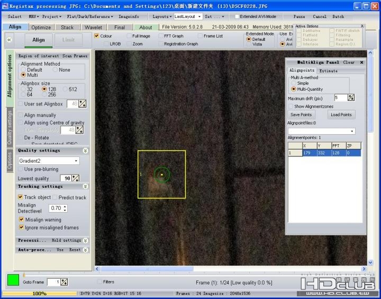The width and height of the screenshot is (381, 299).
Task: Switch to the Wavelet tab
Action: tap(93, 27)
